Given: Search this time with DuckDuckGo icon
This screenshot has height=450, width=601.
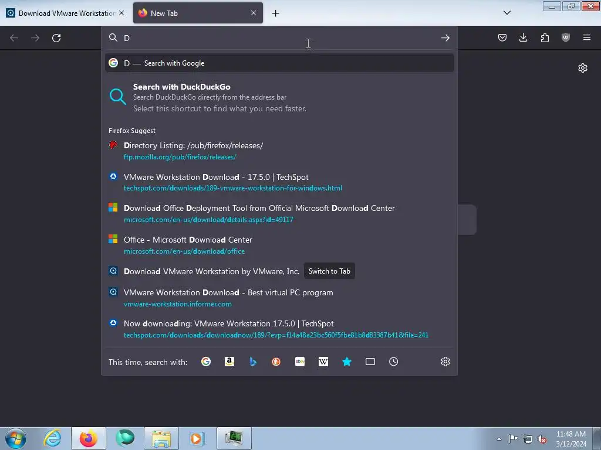Looking at the screenshot, I should [276, 362].
